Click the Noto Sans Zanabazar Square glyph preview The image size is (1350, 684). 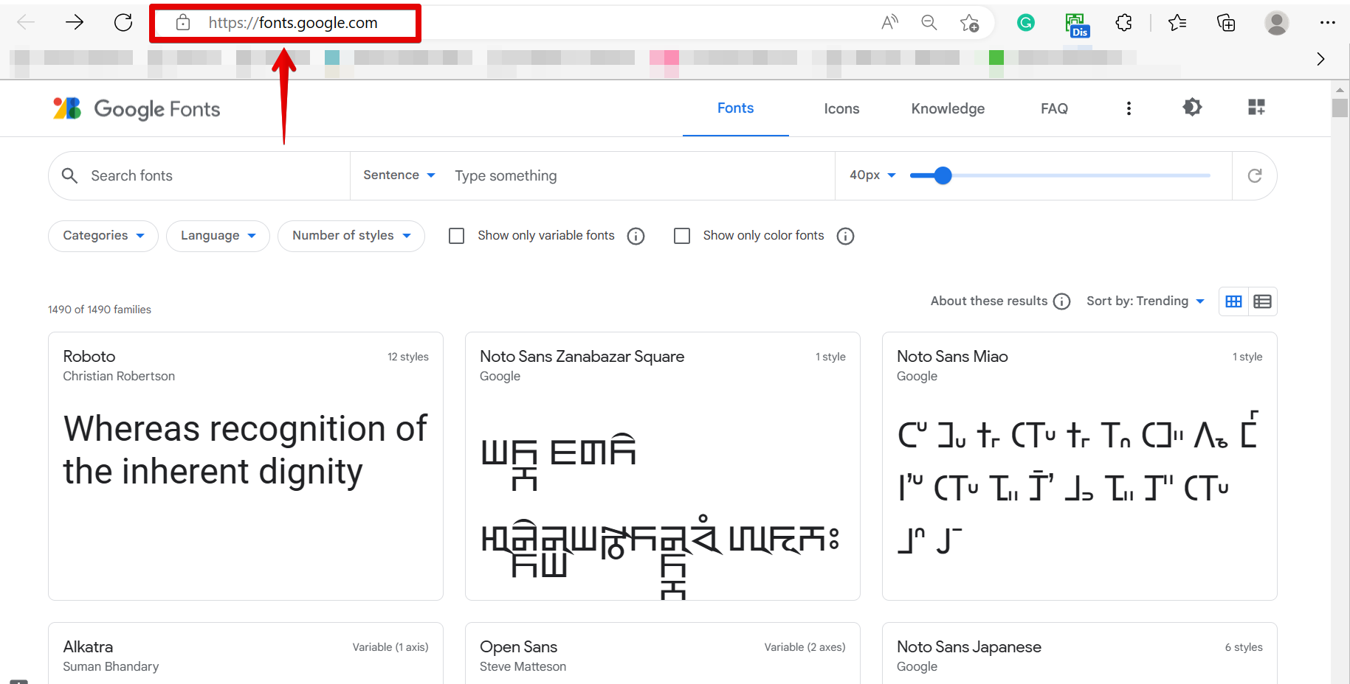(x=661, y=516)
